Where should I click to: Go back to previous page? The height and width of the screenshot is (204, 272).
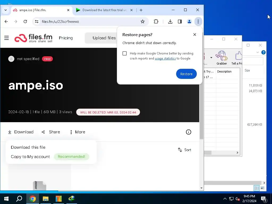[x=6, y=22]
